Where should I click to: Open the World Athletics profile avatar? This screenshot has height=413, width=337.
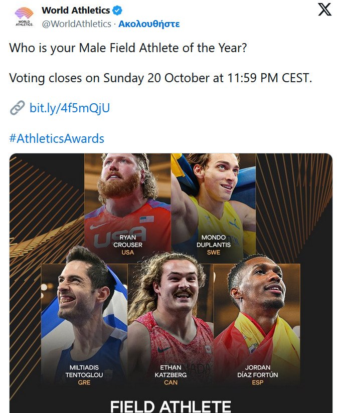click(24, 16)
